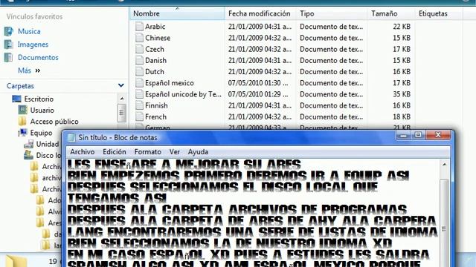Click the 35 KB size cell
Viewport: 476px width, 267px height.
(x=402, y=94)
